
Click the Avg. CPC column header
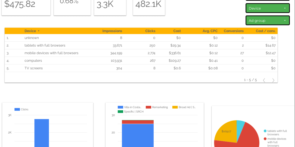pyautogui.click(x=210, y=31)
